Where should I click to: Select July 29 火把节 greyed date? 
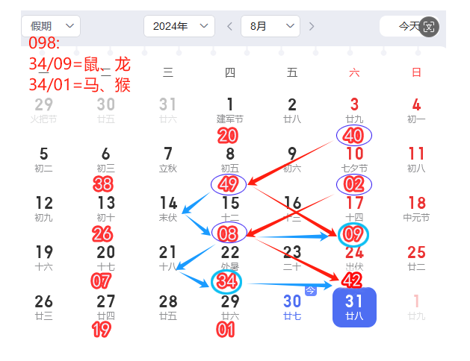(x=44, y=110)
